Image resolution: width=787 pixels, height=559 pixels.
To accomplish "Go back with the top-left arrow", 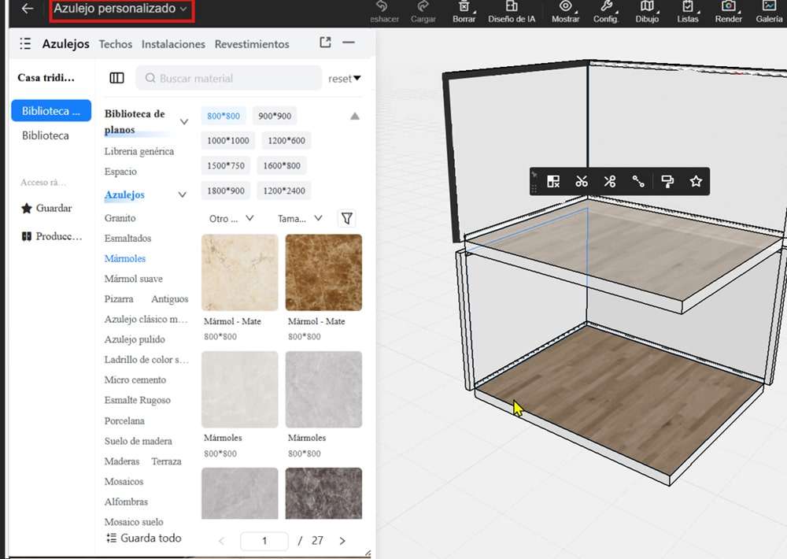I will (x=28, y=8).
